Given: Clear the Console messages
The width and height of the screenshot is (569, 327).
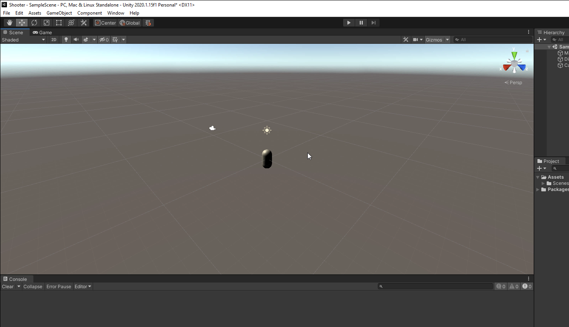Looking at the screenshot, I should click(x=8, y=287).
